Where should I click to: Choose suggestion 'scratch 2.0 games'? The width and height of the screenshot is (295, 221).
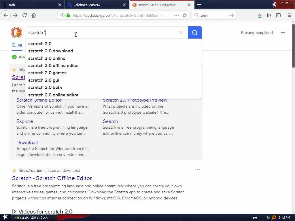(114, 73)
